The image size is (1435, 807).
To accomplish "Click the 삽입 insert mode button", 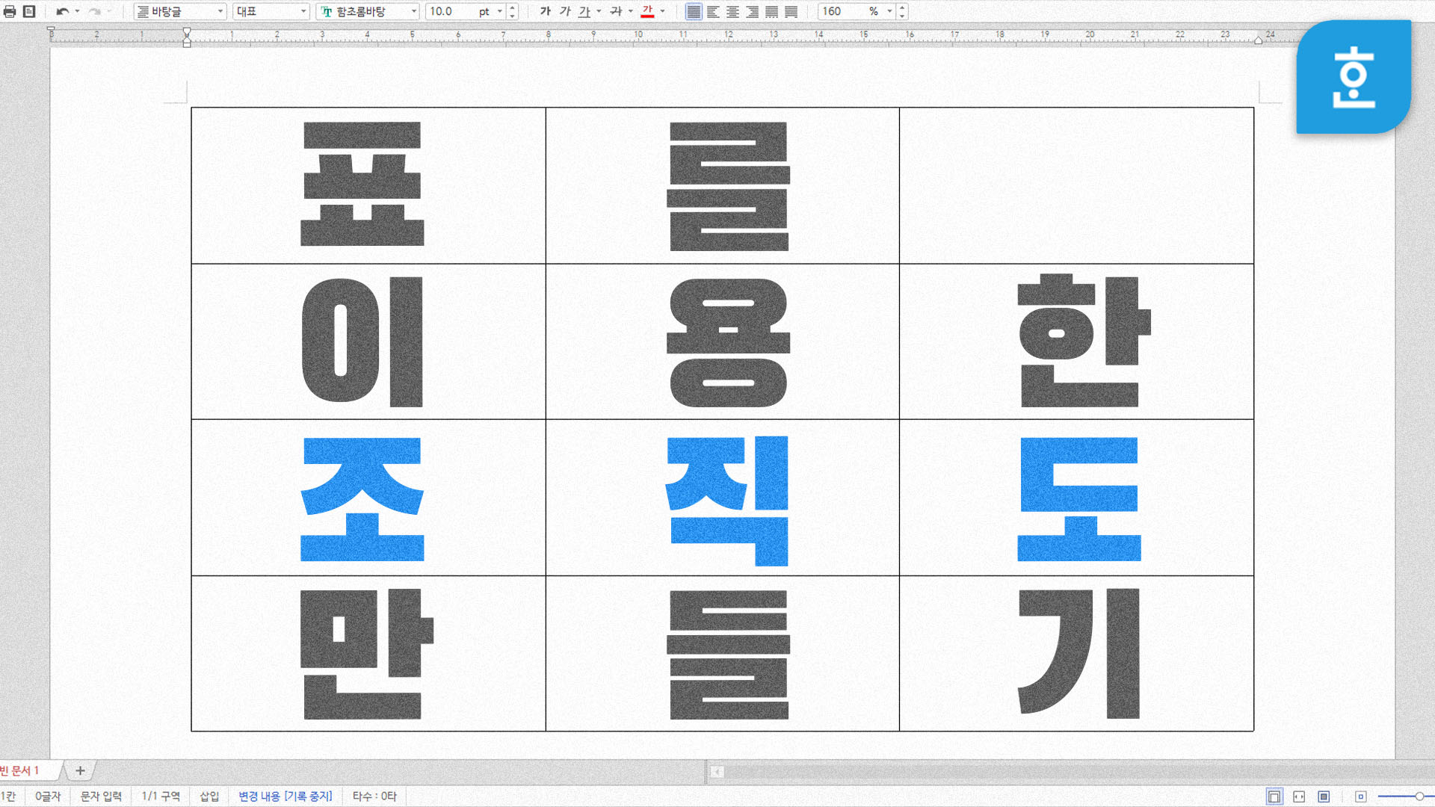I will click(209, 797).
